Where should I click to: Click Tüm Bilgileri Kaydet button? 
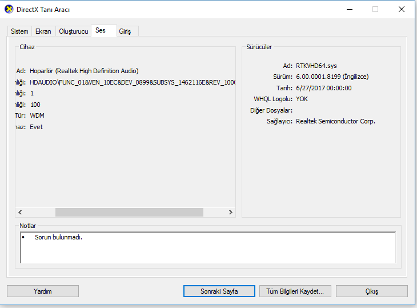(295, 291)
